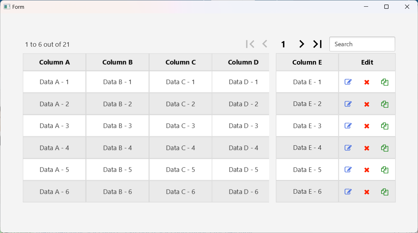Click the edit pencil icon for row 1

pyautogui.click(x=348, y=82)
